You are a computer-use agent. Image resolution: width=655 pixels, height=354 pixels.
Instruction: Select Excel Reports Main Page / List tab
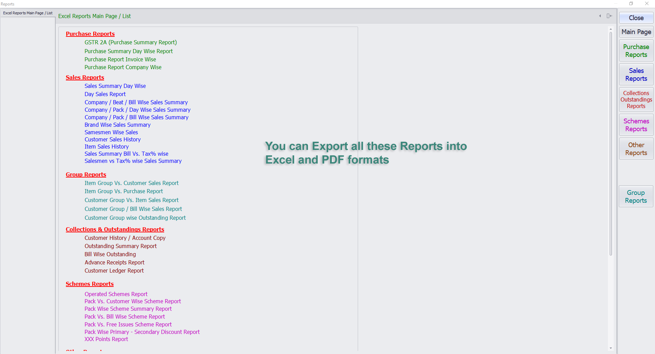(28, 13)
